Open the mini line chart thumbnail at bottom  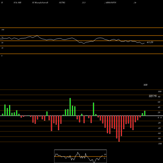[x=81, y=156]
